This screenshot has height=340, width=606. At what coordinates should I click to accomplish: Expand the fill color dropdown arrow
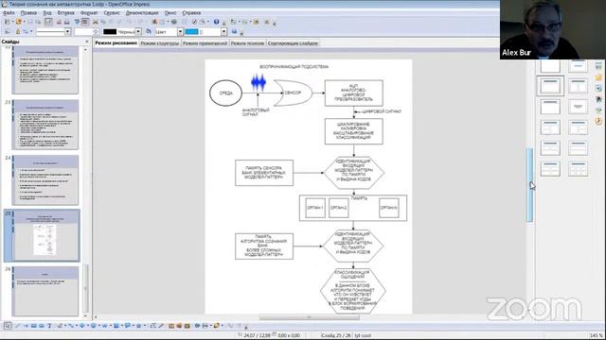223,31
